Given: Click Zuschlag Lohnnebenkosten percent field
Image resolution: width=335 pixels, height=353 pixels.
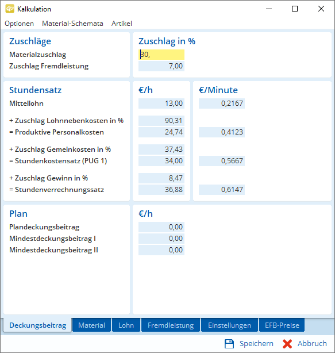Looking at the screenshot, I should pos(161,121).
